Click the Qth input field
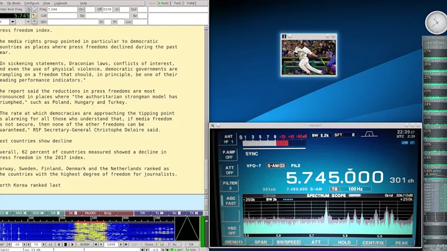The height and width of the screenshot is (251, 447). [x=73, y=22]
